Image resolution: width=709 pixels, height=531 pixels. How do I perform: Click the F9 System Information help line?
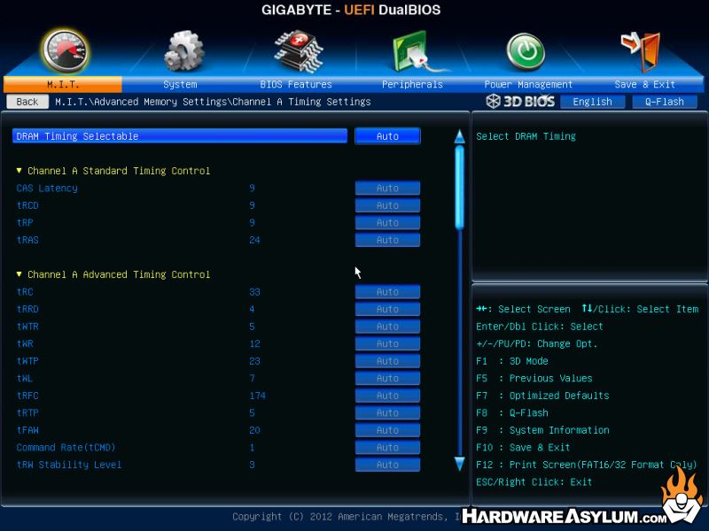(x=542, y=430)
